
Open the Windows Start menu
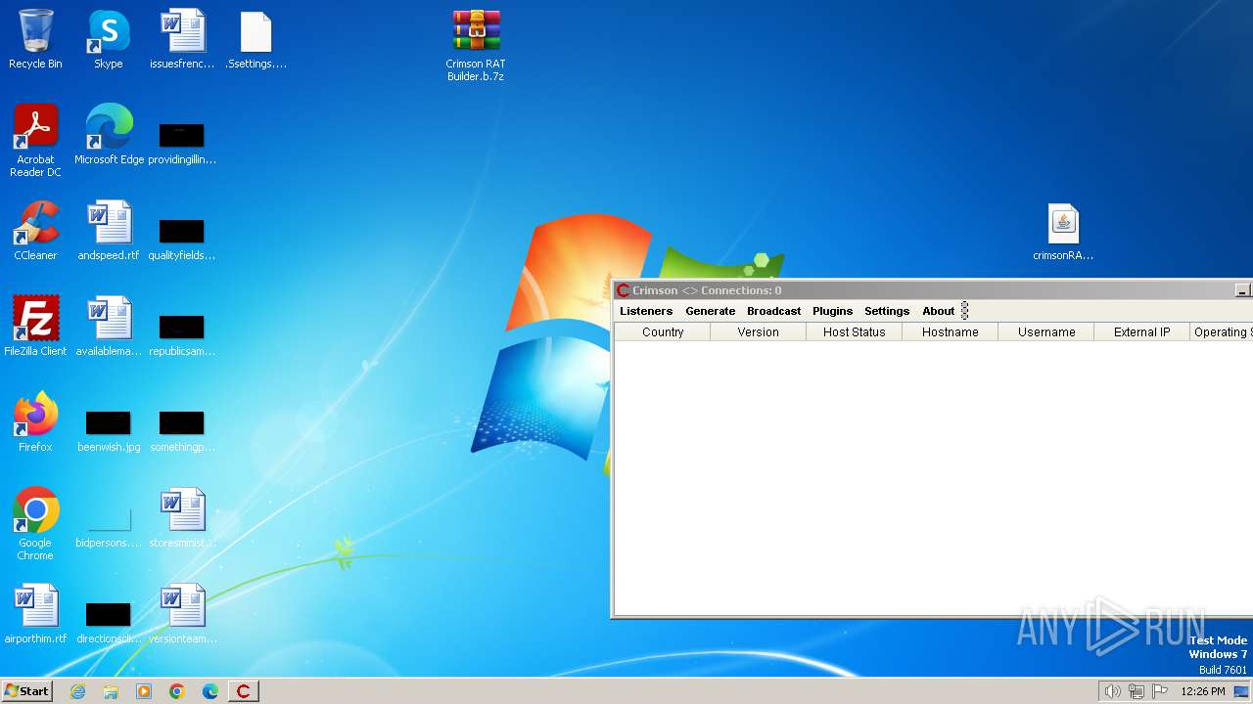pyautogui.click(x=26, y=691)
